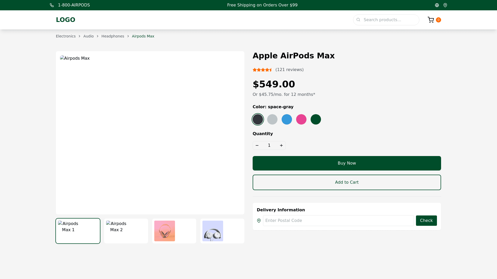Click Add to Cart button
This screenshot has height=279, width=497.
coord(347,182)
